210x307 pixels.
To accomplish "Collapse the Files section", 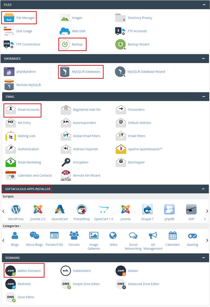I will (x=204, y=5).
